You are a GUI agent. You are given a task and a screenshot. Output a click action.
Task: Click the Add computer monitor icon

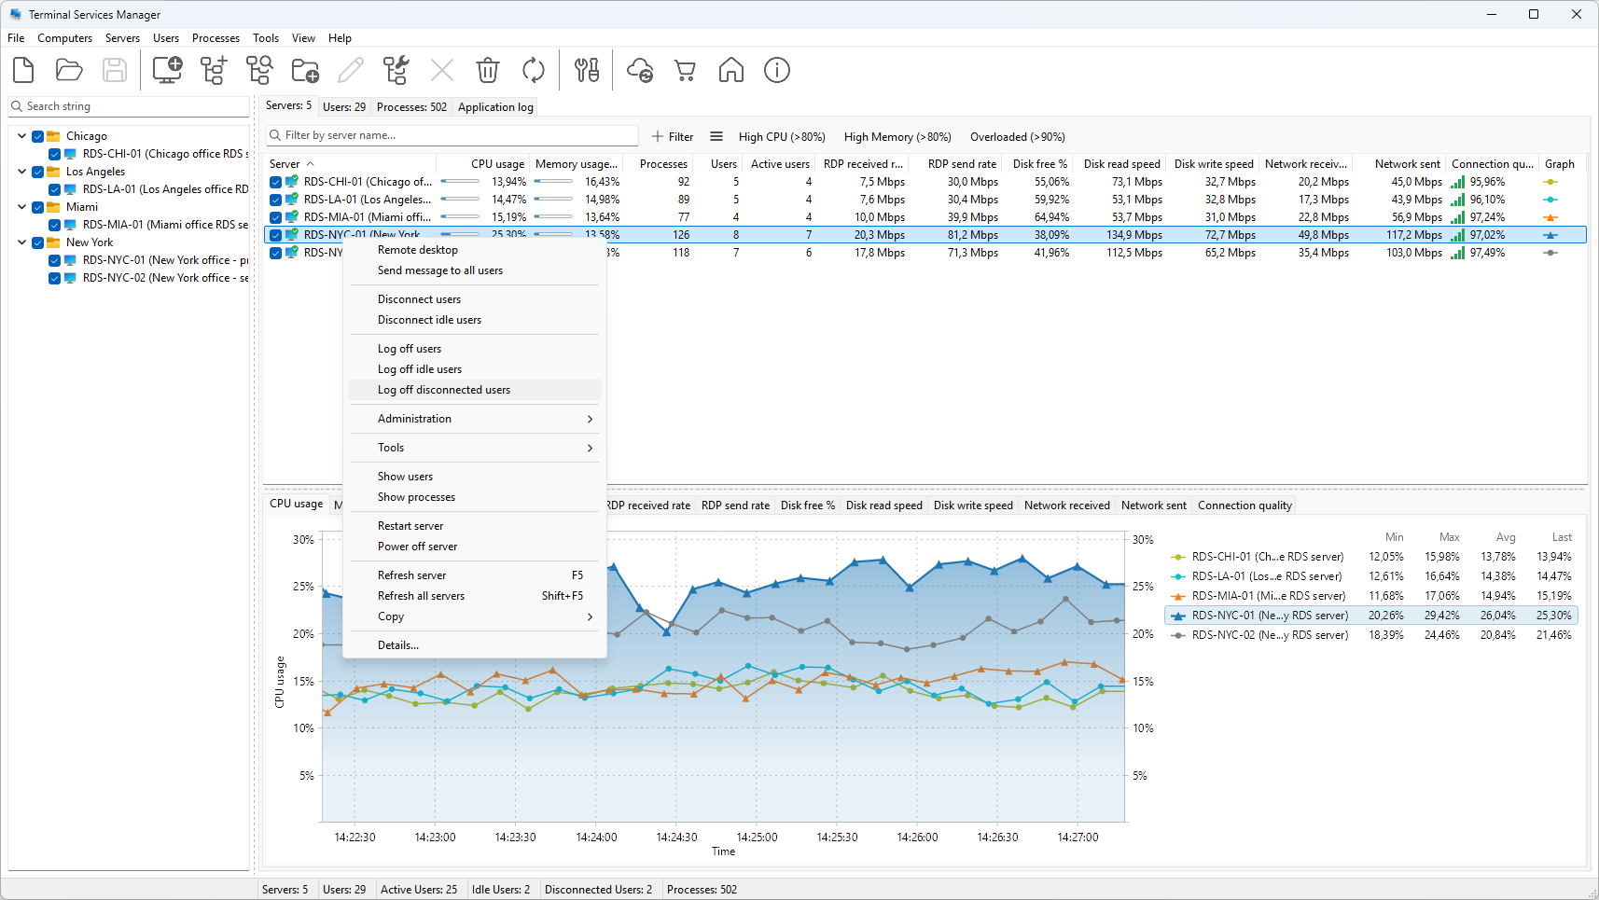(x=168, y=70)
